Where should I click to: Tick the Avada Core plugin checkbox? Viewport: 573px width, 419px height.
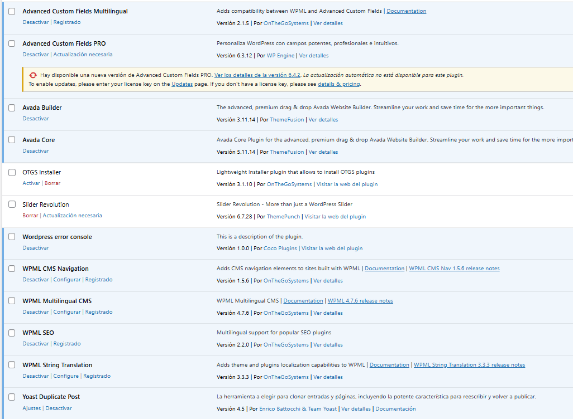pos(12,140)
